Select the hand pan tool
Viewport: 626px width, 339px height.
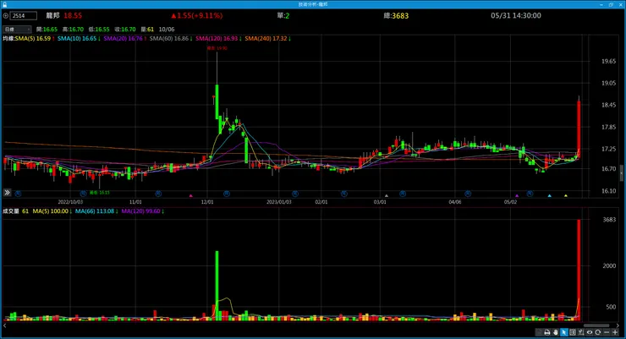tap(555, 332)
